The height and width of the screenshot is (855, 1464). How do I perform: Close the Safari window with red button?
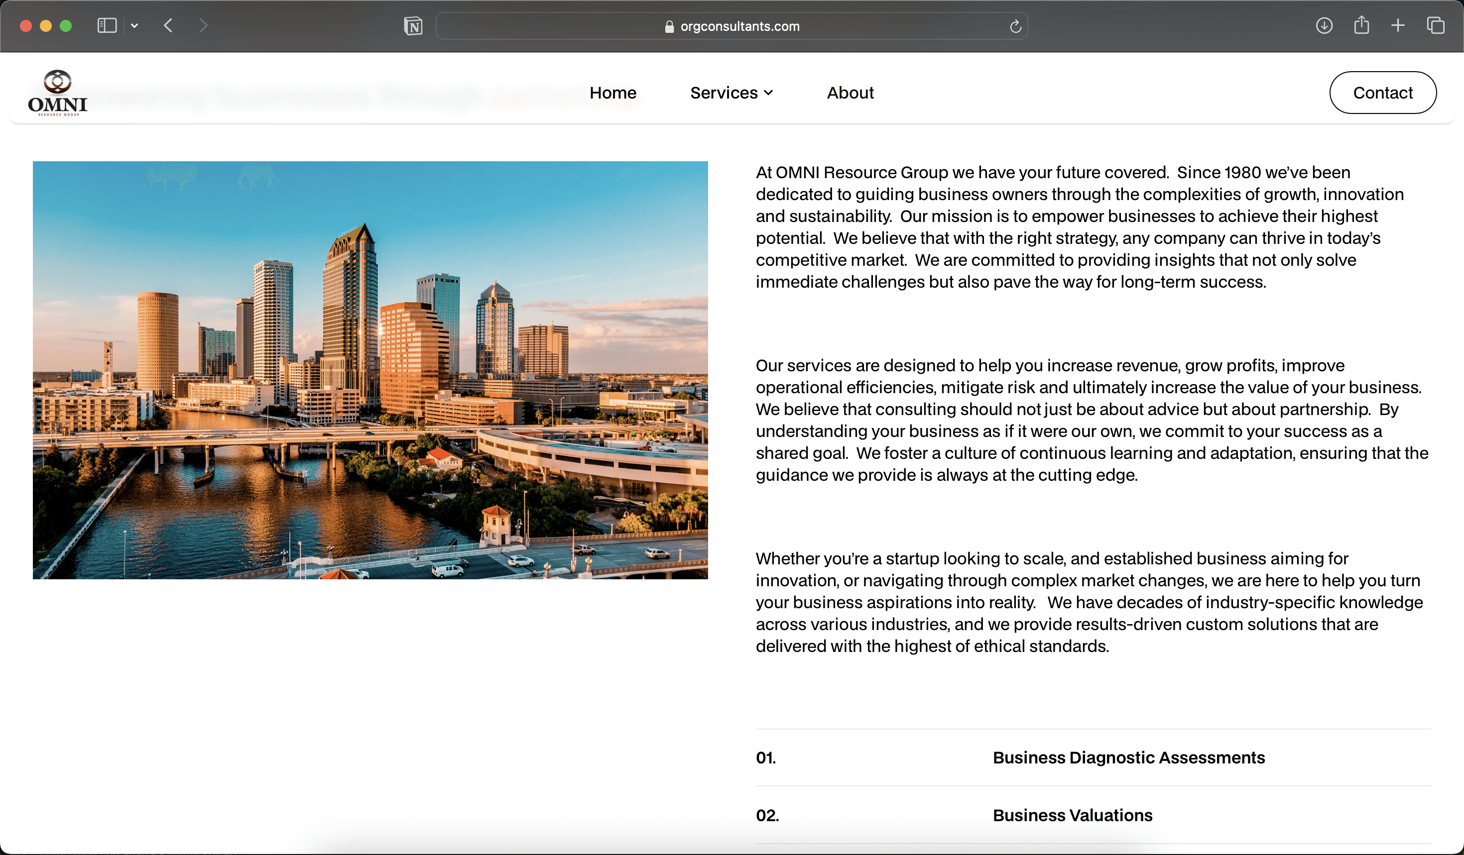click(25, 25)
